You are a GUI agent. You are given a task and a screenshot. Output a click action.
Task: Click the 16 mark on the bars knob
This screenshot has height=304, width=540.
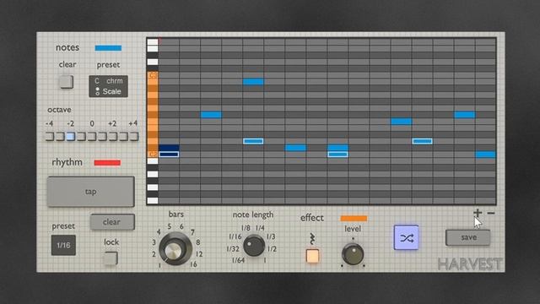193,264
